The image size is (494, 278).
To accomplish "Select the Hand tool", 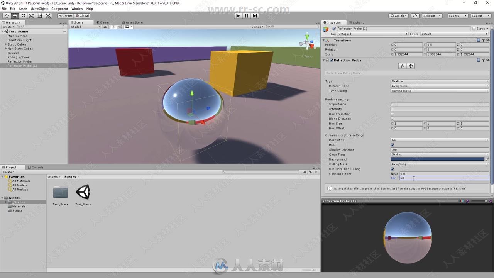I will [7, 16].
